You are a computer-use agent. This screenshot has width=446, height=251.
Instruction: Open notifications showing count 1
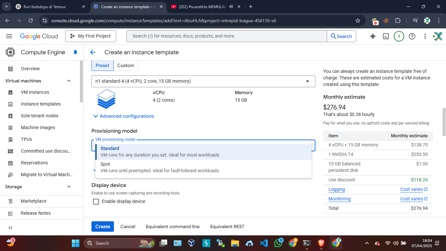[x=399, y=36]
